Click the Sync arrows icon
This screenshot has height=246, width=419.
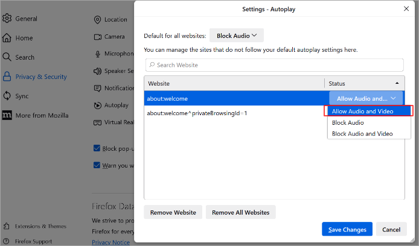[x=7, y=96]
